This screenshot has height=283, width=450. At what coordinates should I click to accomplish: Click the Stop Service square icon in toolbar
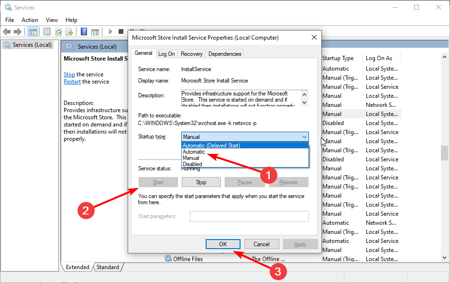click(121, 31)
